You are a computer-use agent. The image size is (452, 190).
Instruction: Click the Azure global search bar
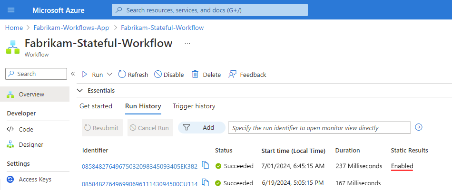point(209,10)
